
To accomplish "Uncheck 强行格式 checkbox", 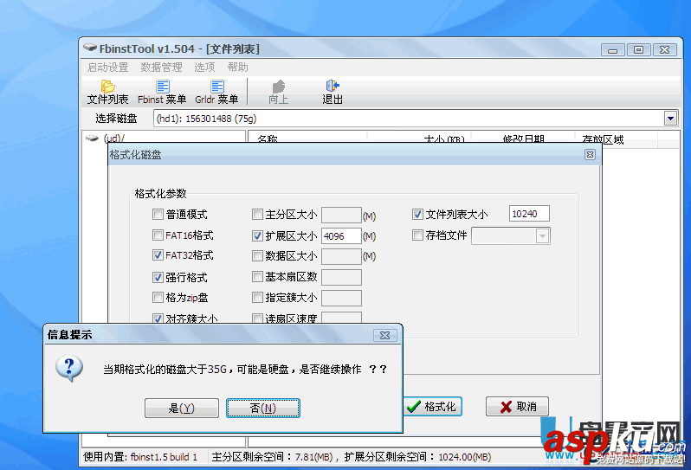I will [x=158, y=277].
